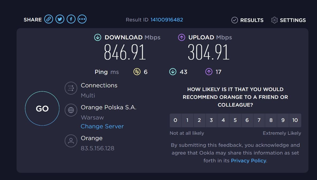Click the upload latency icon
Viewport: 317px width, 180px height.
pos(209,72)
